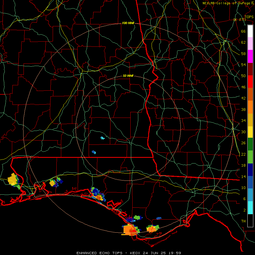Click the '22' legend label
This screenshot has height=255, width=255.
pyautogui.click(x=243, y=154)
